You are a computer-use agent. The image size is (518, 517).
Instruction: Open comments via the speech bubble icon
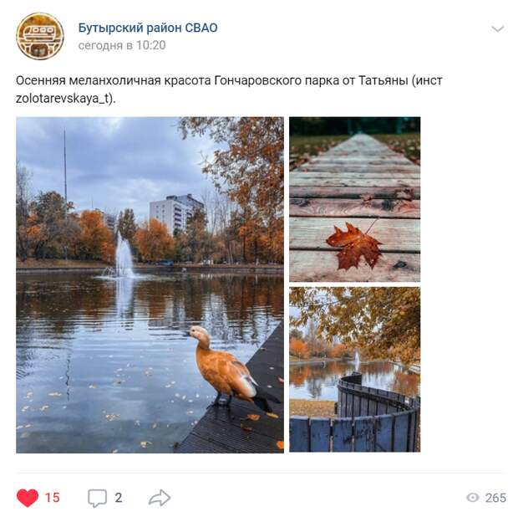[97, 498]
